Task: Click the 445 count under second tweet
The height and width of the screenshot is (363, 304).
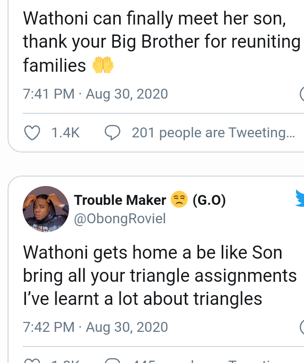Action: click(x=145, y=361)
